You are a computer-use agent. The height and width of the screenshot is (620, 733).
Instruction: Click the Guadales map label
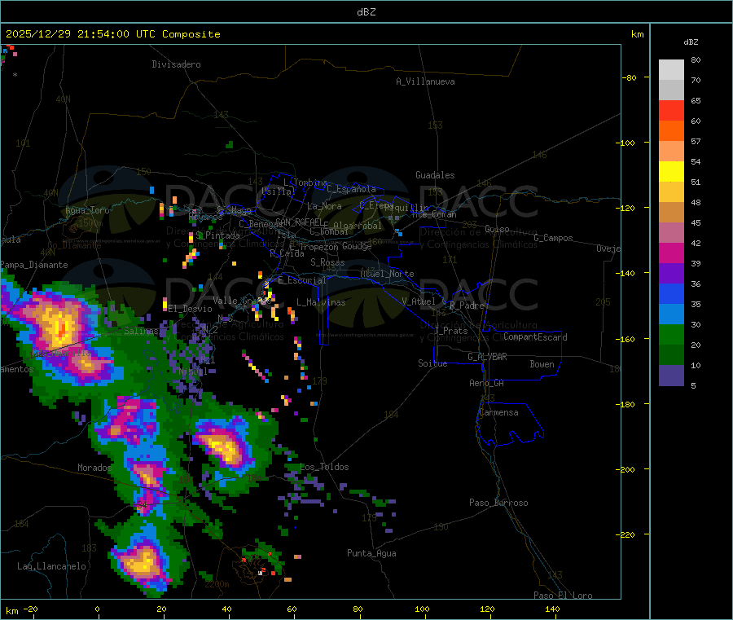point(435,175)
